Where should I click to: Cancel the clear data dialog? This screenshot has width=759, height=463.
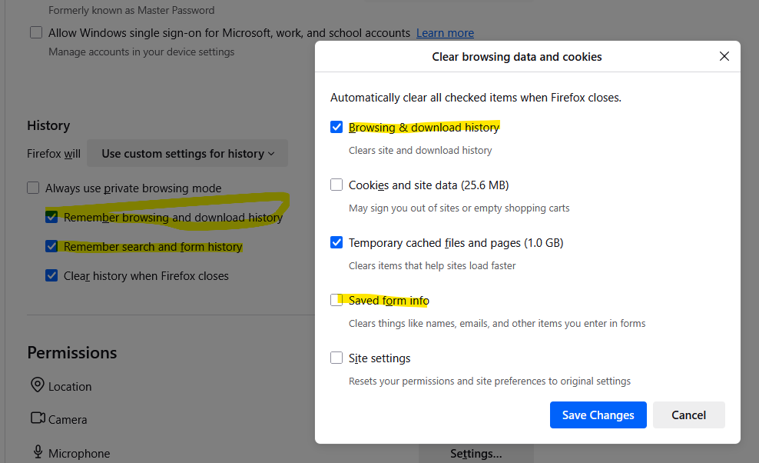click(688, 415)
